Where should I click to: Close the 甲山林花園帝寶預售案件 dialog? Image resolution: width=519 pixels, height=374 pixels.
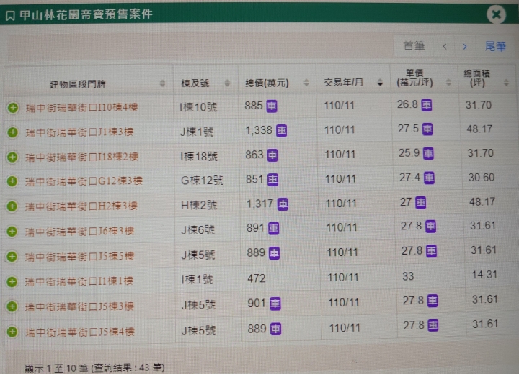[496, 14]
